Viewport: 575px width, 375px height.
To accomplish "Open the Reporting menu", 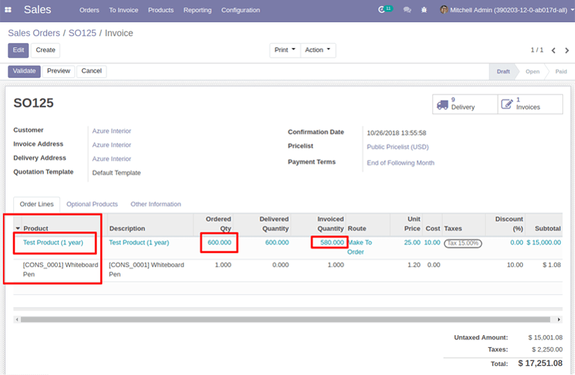I will [x=197, y=10].
